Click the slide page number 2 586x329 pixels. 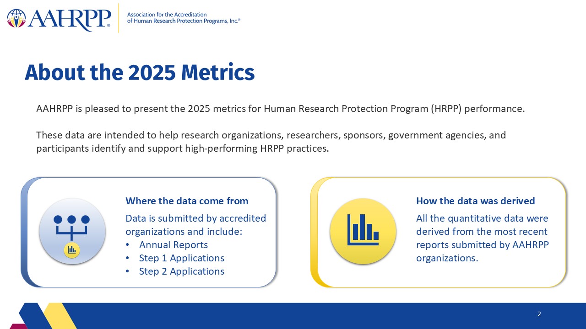click(x=539, y=314)
